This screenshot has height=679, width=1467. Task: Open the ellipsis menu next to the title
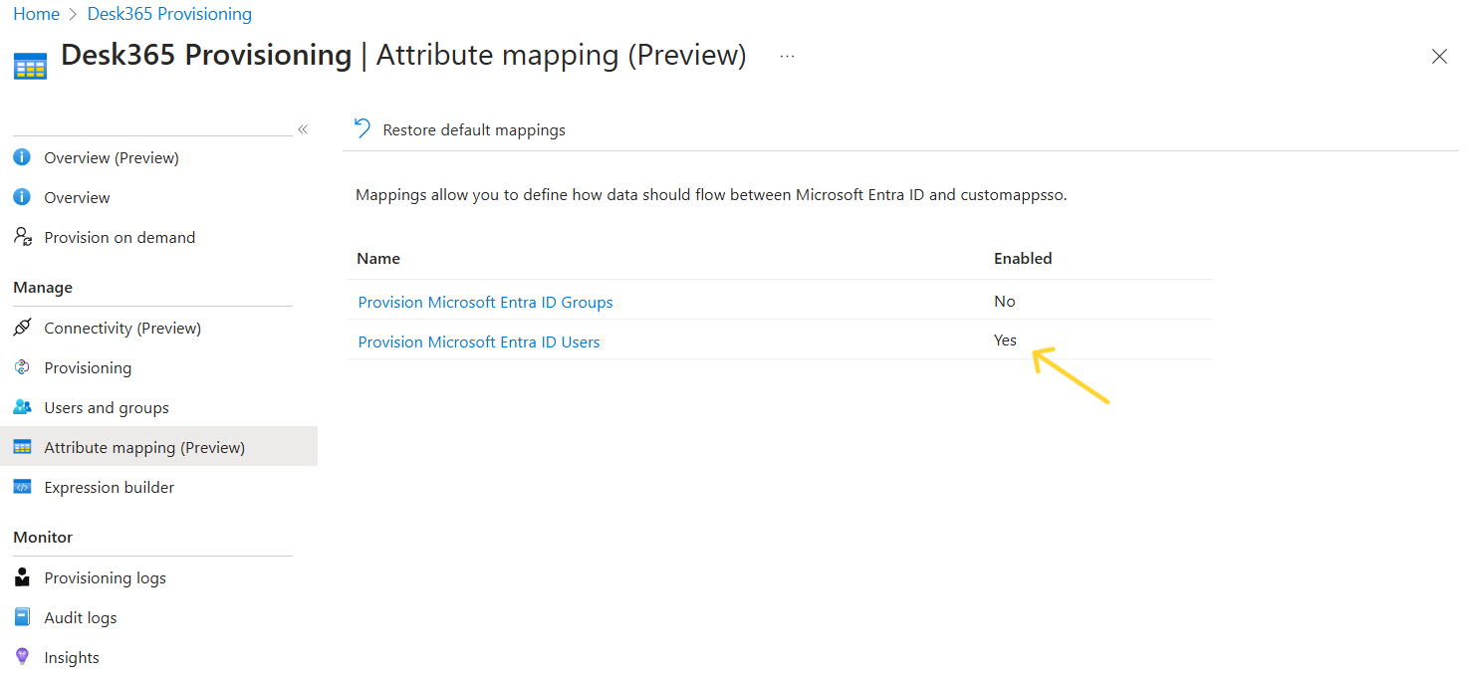click(786, 56)
